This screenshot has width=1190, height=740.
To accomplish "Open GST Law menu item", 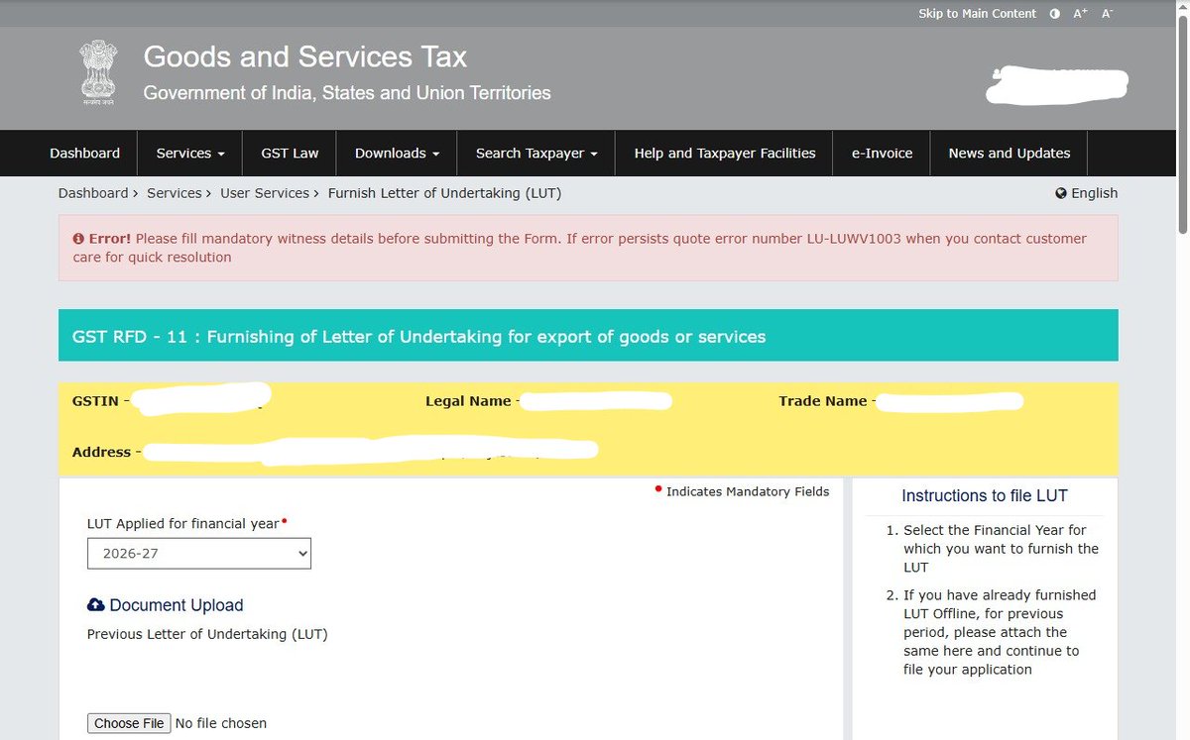I will point(290,154).
